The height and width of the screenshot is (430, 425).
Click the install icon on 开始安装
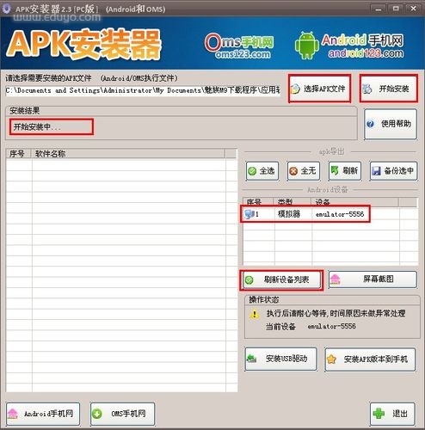(x=366, y=89)
